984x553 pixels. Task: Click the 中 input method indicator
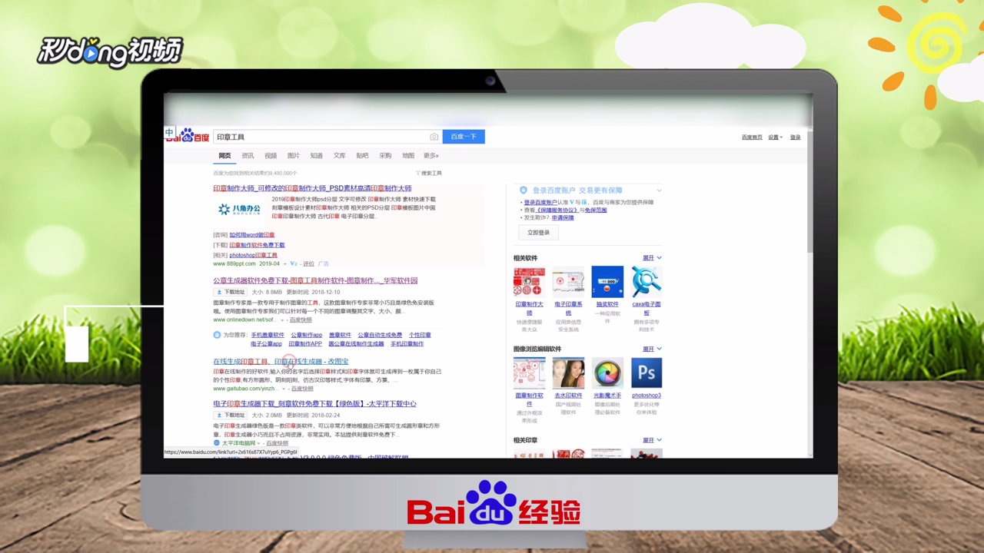click(170, 132)
